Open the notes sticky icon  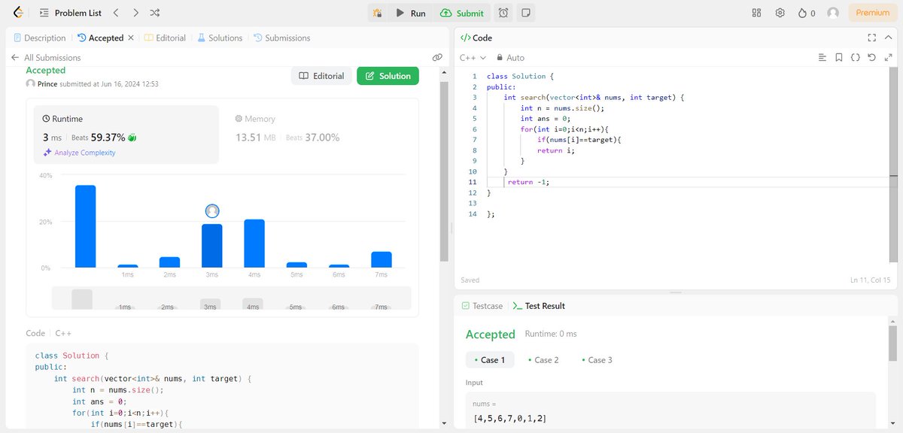(526, 13)
